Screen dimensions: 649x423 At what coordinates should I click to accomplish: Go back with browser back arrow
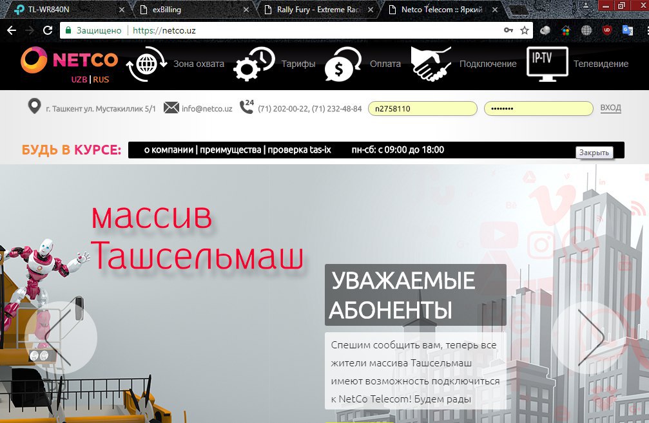point(12,30)
